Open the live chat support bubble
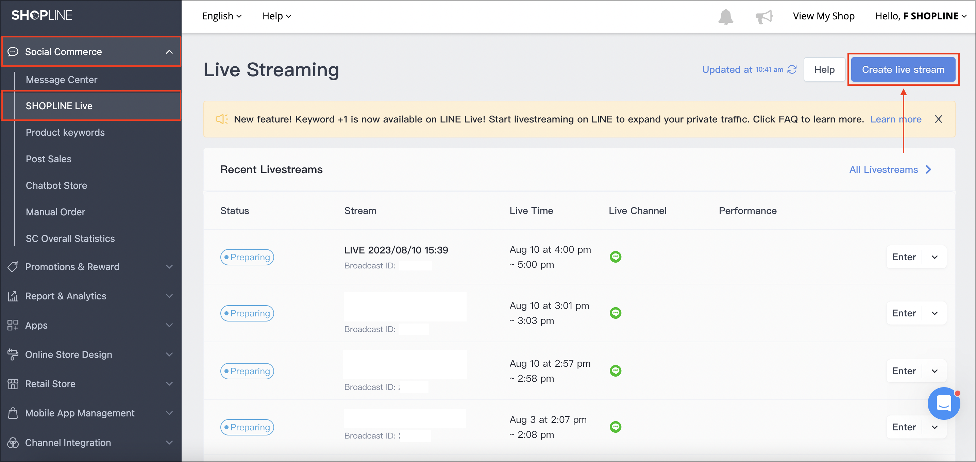Screen dimensions: 976x462 pos(943,403)
